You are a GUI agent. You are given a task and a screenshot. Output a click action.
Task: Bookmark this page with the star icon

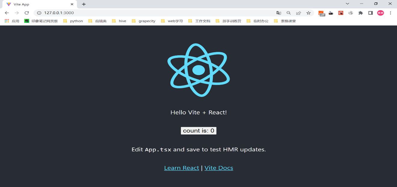click(x=308, y=13)
